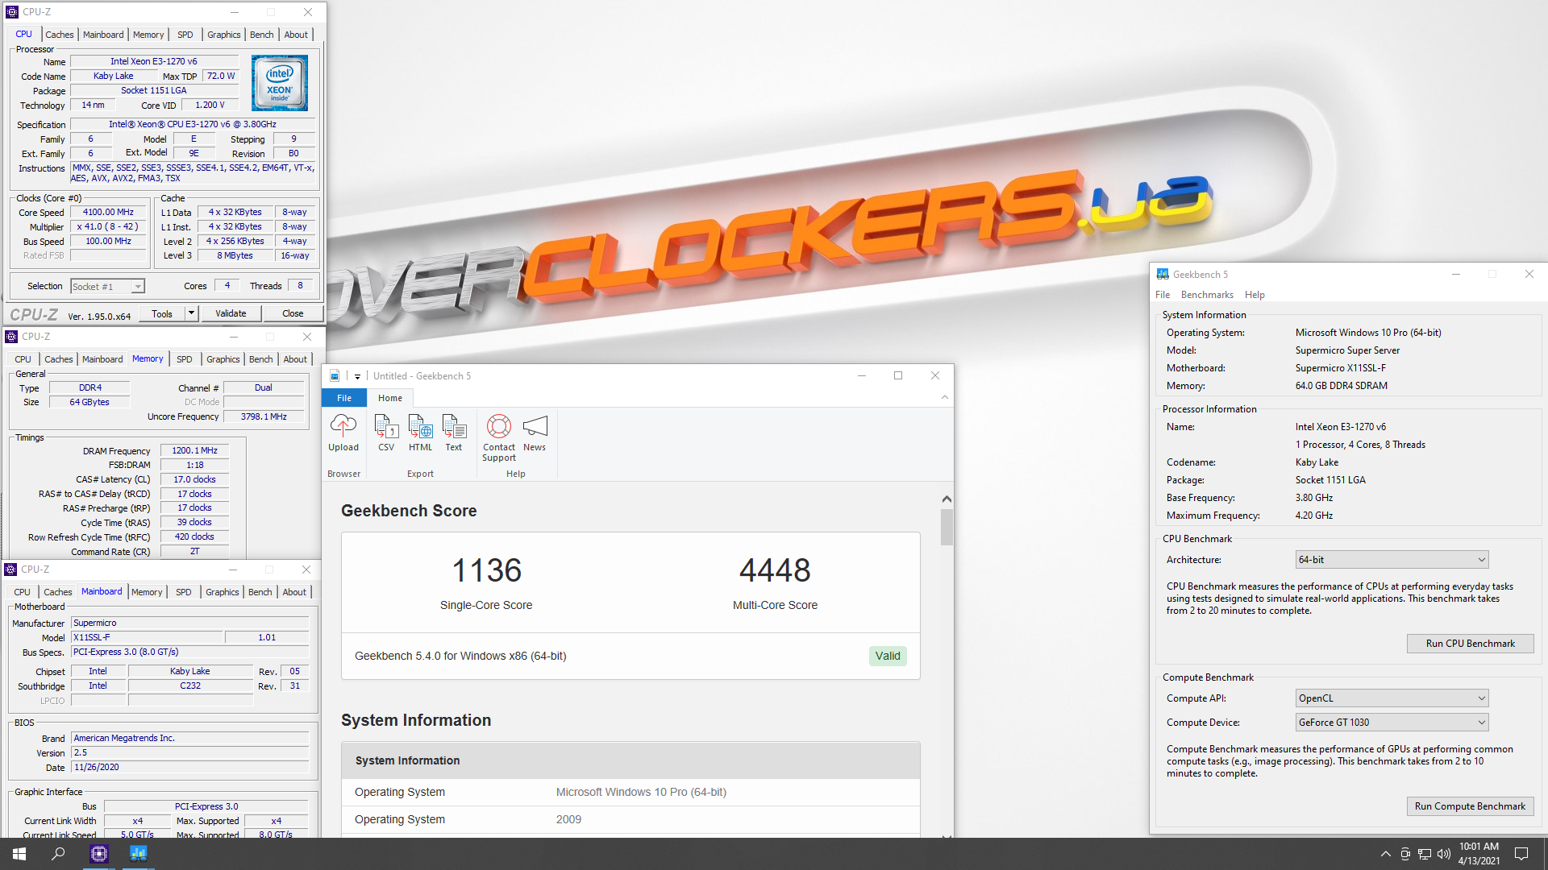Open Help menu in Geekbench 5

pyautogui.click(x=1255, y=295)
